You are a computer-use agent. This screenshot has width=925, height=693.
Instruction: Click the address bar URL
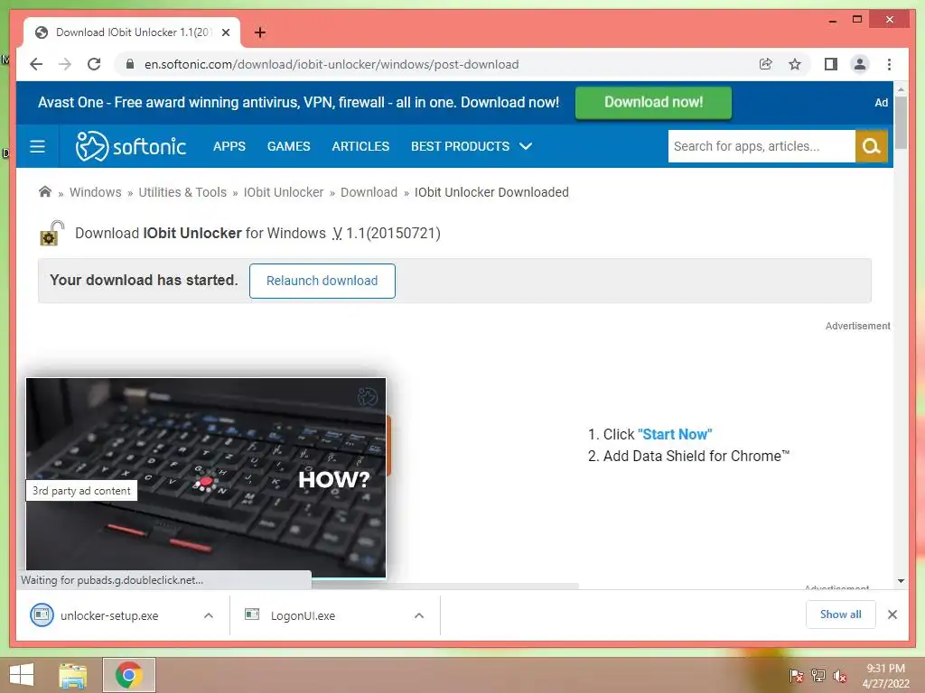click(x=332, y=64)
